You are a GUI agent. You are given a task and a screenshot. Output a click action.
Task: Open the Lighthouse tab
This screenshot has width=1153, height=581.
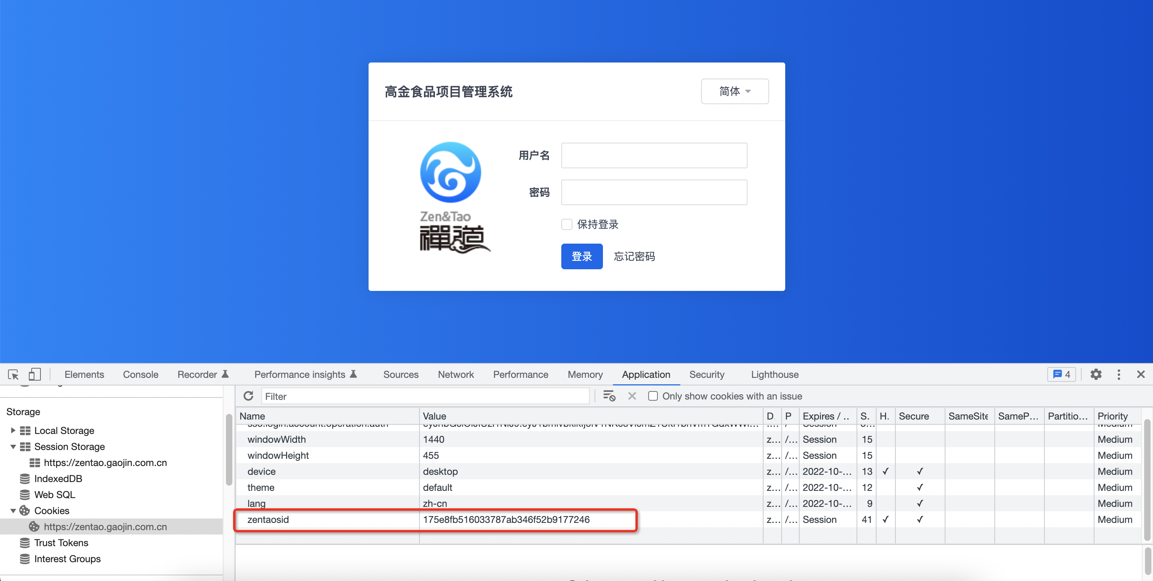click(775, 374)
